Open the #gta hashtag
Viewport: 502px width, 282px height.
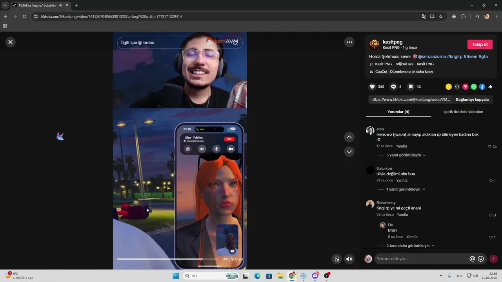coord(483,56)
